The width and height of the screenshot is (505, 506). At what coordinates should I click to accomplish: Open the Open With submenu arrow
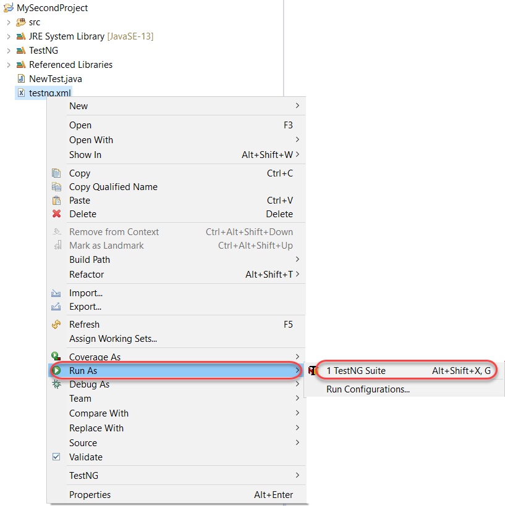coord(297,139)
